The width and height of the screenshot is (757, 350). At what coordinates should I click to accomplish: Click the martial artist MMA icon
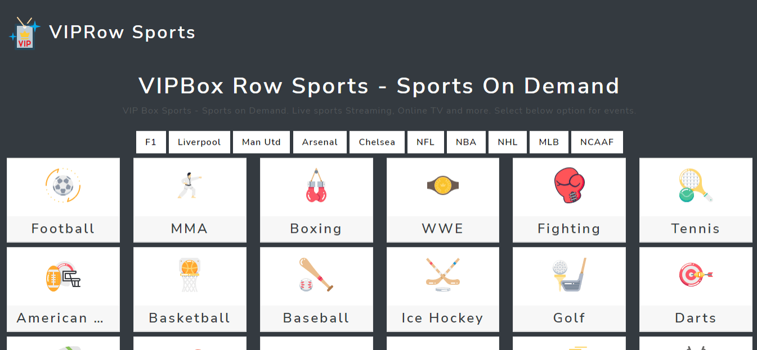point(190,185)
